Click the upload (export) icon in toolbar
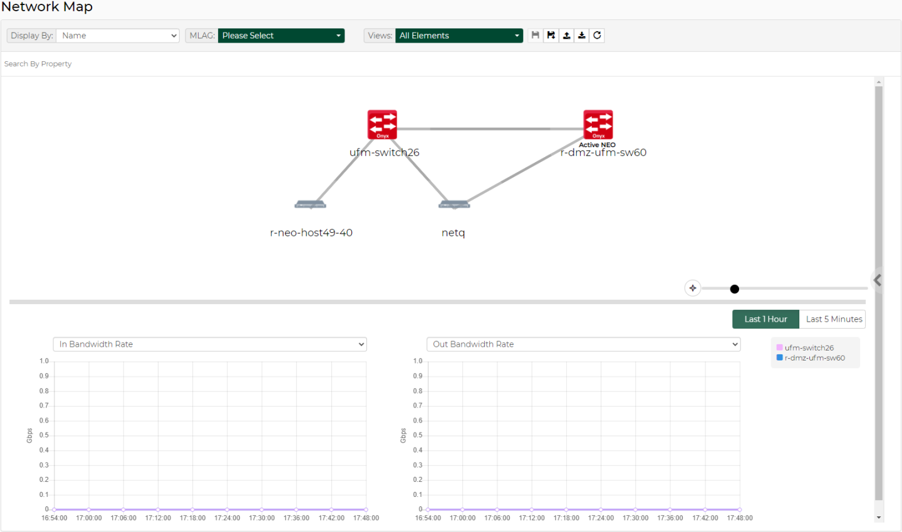This screenshot has width=902, height=532. click(x=566, y=36)
